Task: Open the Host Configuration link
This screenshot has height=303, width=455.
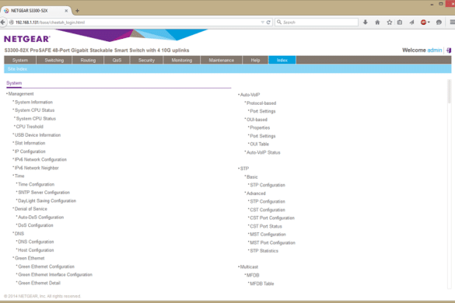Action: pos(36,250)
